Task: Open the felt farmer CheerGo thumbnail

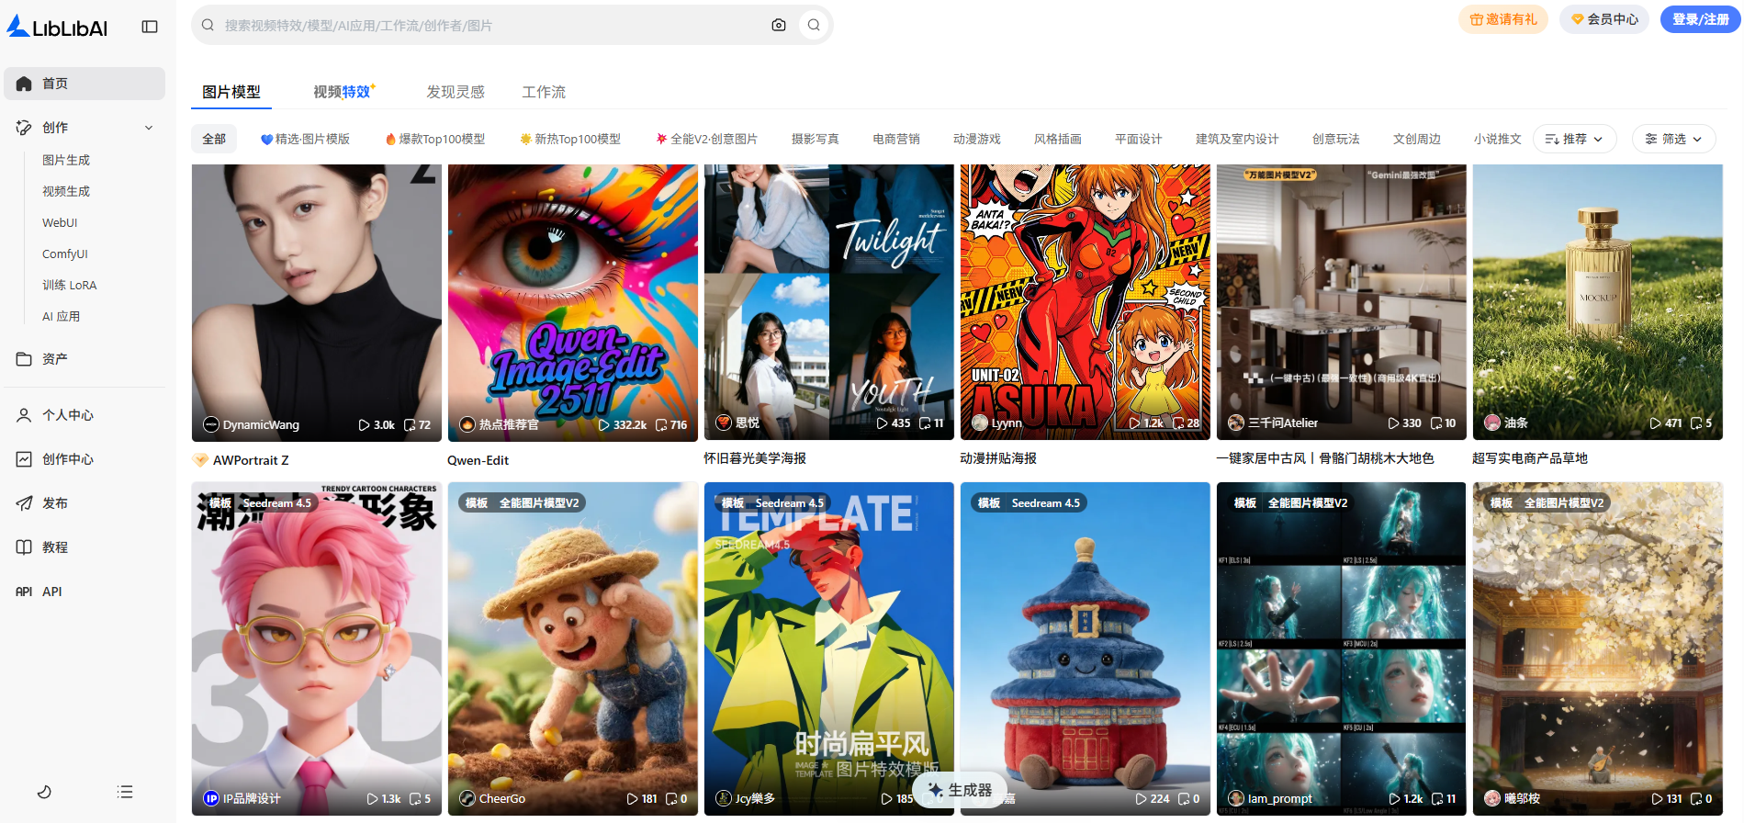Action: coord(573,648)
